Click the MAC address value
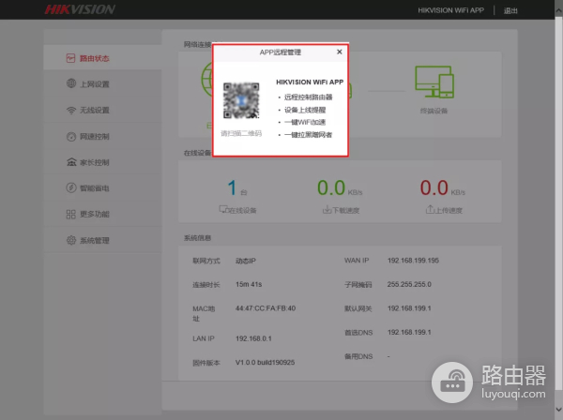563x420 pixels. 266,307
